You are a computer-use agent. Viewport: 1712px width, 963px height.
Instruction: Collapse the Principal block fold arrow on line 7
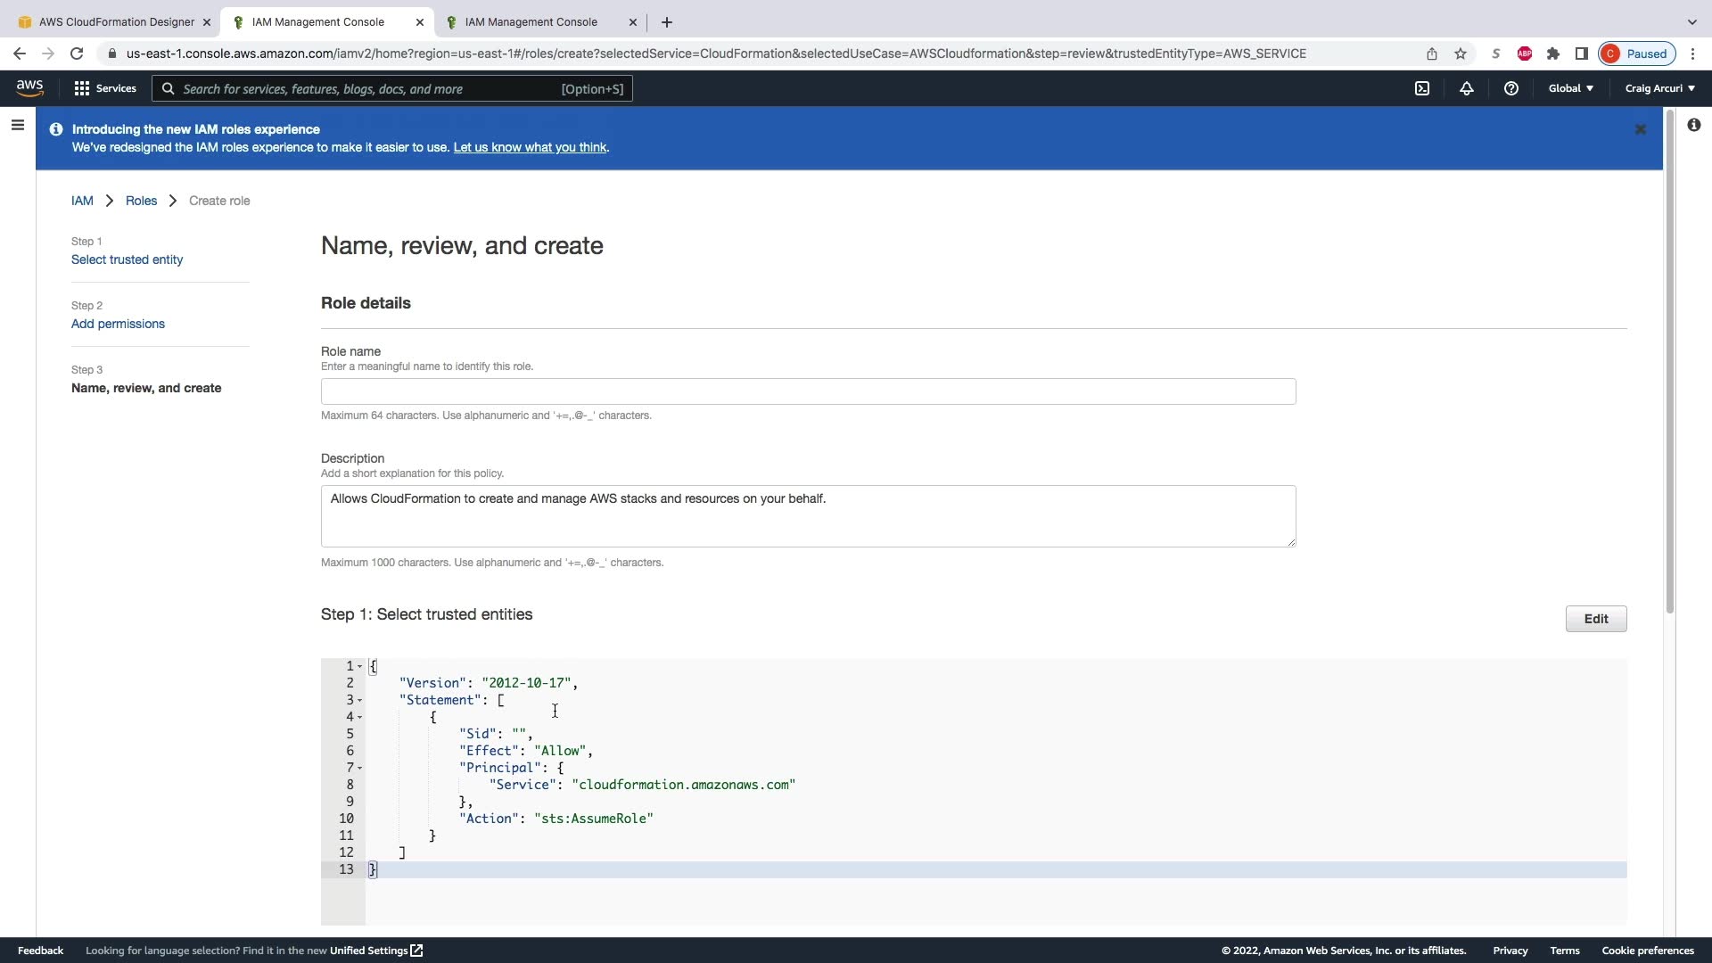coord(359,768)
